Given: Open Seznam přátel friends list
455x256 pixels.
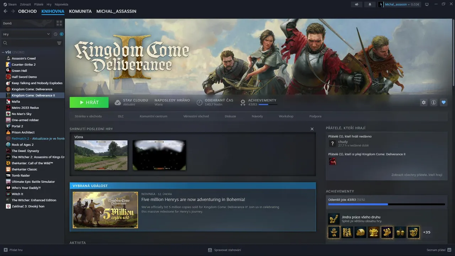Looking at the screenshot, I should click(439, 250).
